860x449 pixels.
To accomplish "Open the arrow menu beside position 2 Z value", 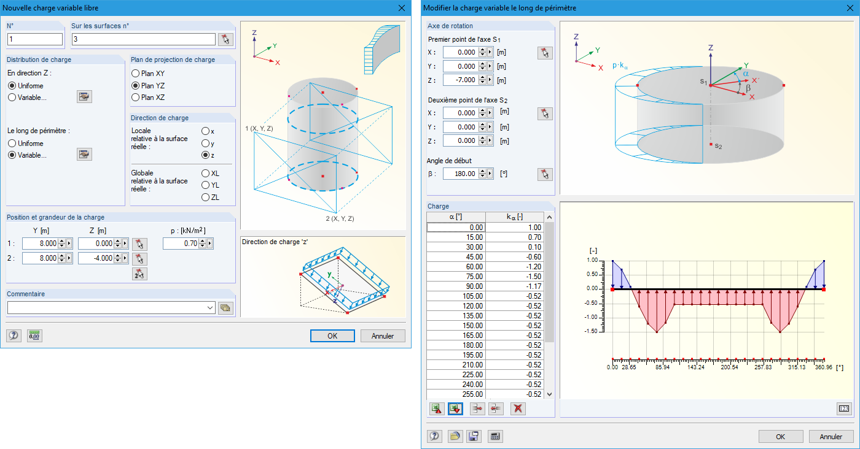I will 126,258.
